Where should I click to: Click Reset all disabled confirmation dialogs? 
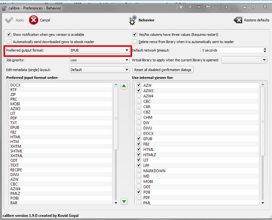pyautogui.click(x=163, y=70)
